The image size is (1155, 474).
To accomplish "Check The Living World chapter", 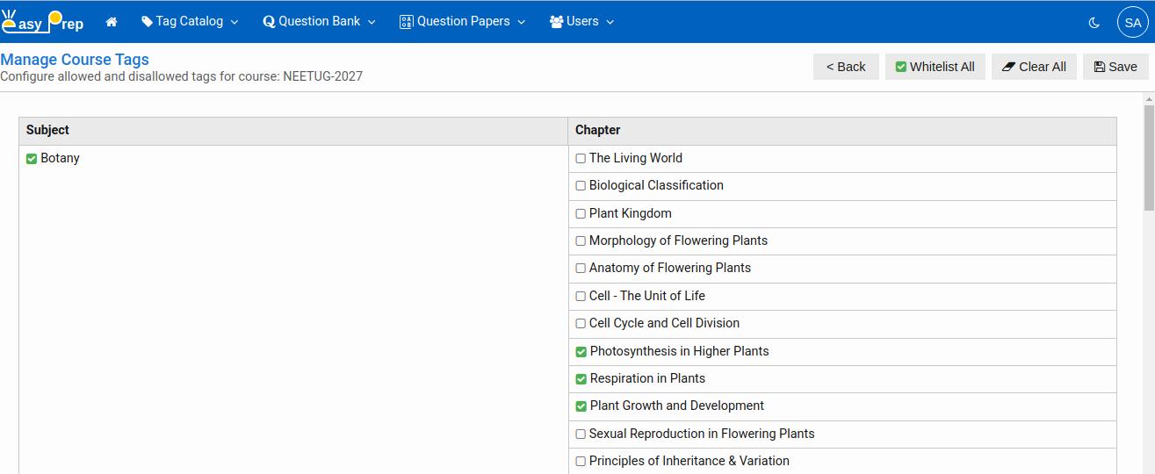I will tap(581, 159).
